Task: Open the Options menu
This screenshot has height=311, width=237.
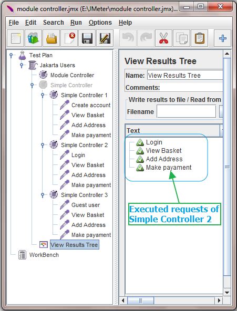Action: point(100,23)
